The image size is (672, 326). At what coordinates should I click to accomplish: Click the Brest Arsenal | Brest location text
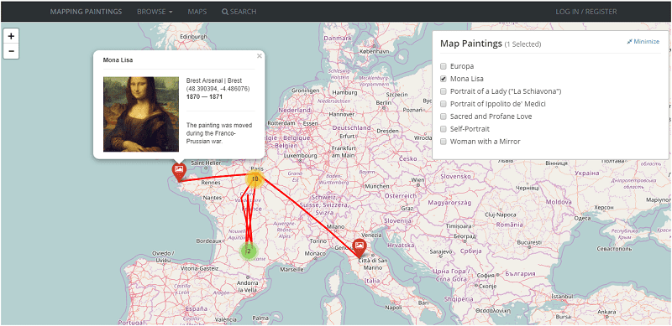[x=214, y=80]
